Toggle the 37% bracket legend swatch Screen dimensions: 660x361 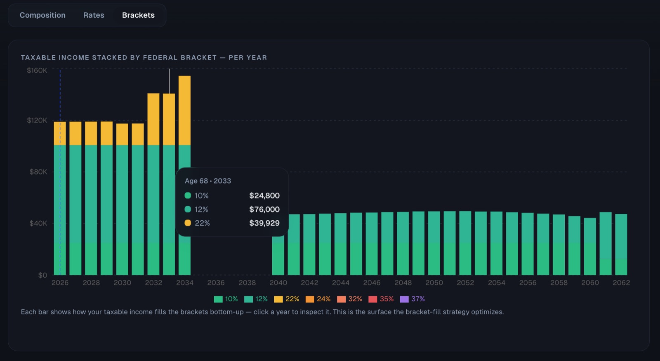[x=404, y=299]
